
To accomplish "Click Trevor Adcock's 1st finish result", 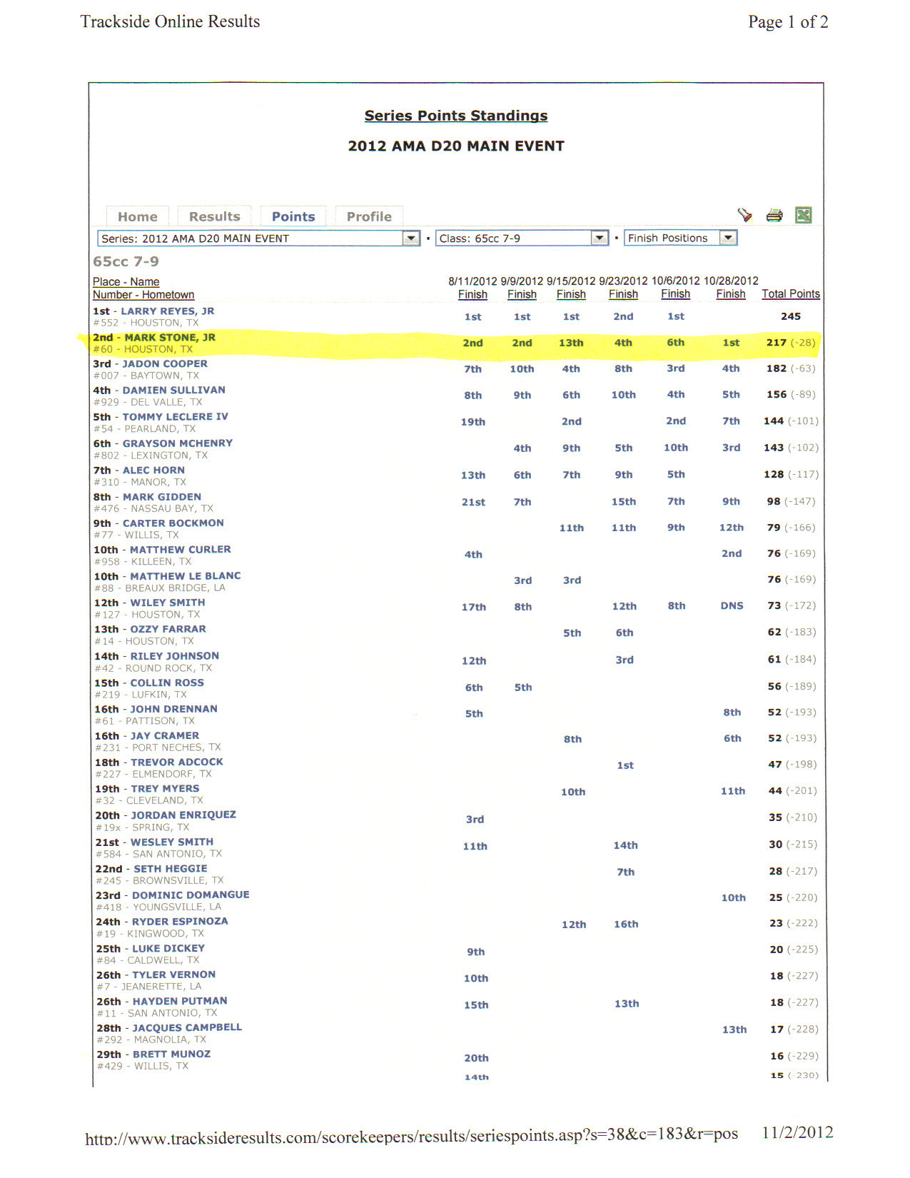I will tap(625, 765).
